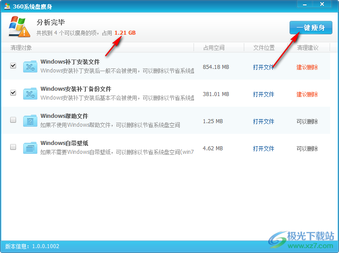Screen dimensions: 339x253
Task: Click the 清理建议 column header
Action: 307,48
